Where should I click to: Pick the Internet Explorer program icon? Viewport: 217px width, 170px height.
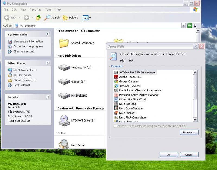coord(116,86)
